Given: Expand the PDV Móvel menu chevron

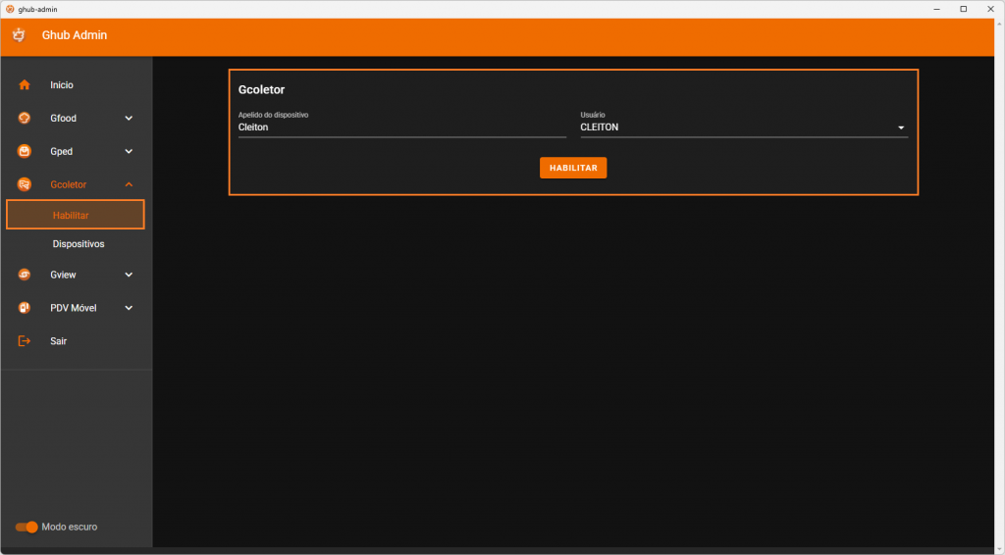Looking at the screenshot, I should [x=129, y=308].
